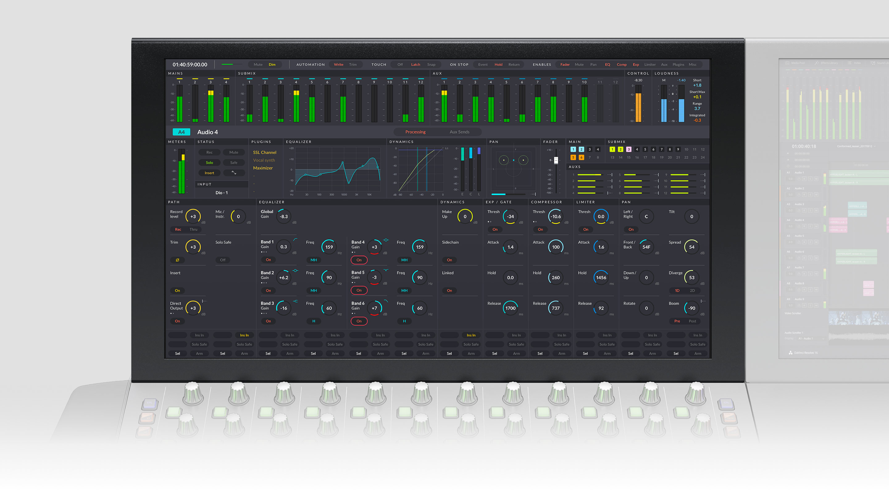Switch to the Aux Sends tab

tap(459, 132)
